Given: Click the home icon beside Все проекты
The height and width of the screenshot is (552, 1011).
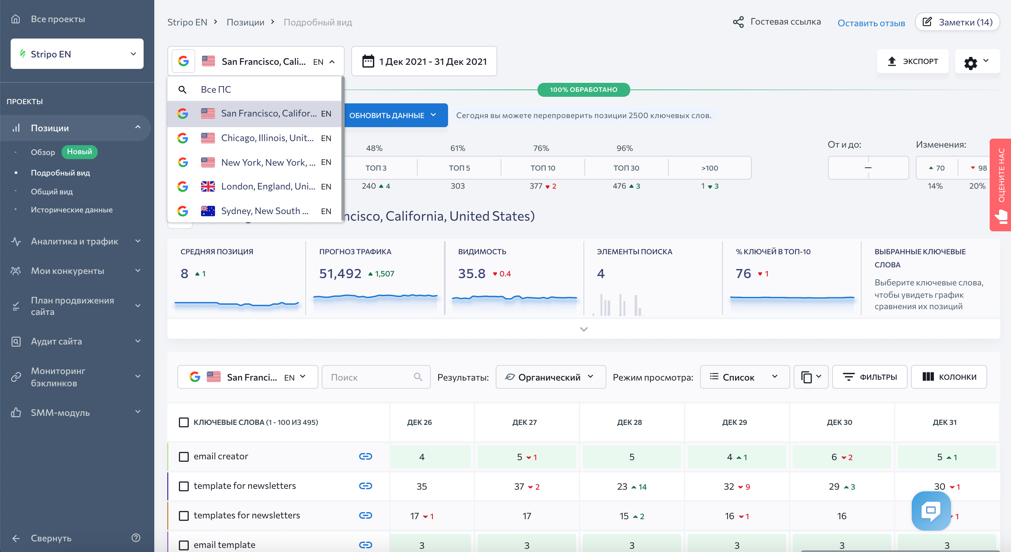Looking at the screenshot, I should point(16,19).
